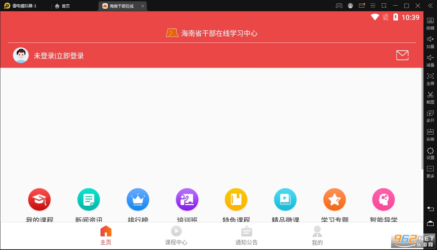Tap the user avatar picture
Screen dimensions: 437x250
point(21,56)
